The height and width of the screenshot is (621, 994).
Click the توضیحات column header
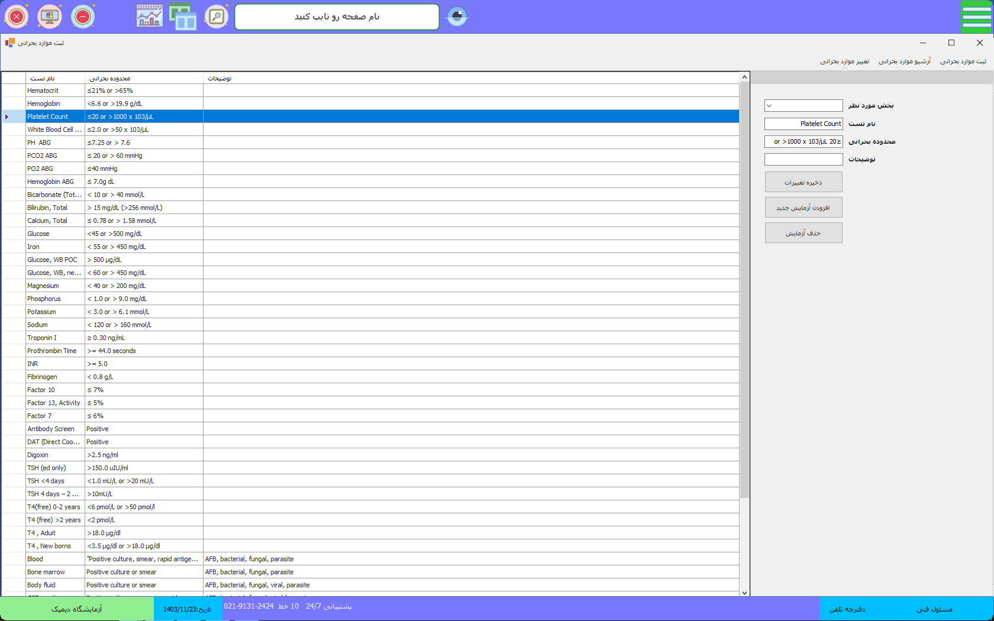pos(471,78)
